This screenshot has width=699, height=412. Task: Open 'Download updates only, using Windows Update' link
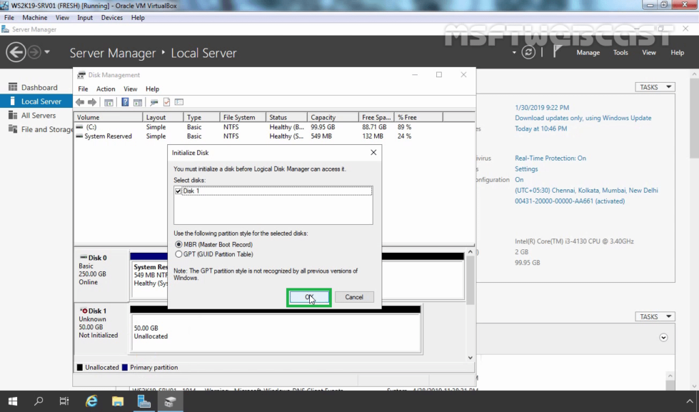point(583,118)
